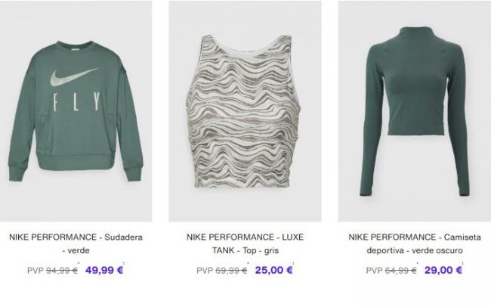The image size is (491, 307).
Task: Open the zebra-pattern LUXE tank top photo
Action: point(246,111)
